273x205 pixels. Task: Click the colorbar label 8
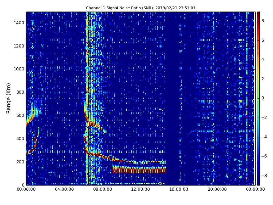click(263, 21)
